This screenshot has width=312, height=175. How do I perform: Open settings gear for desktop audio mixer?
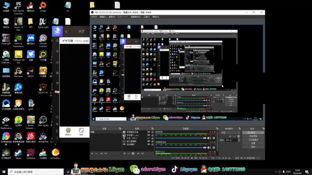point(214,138)
